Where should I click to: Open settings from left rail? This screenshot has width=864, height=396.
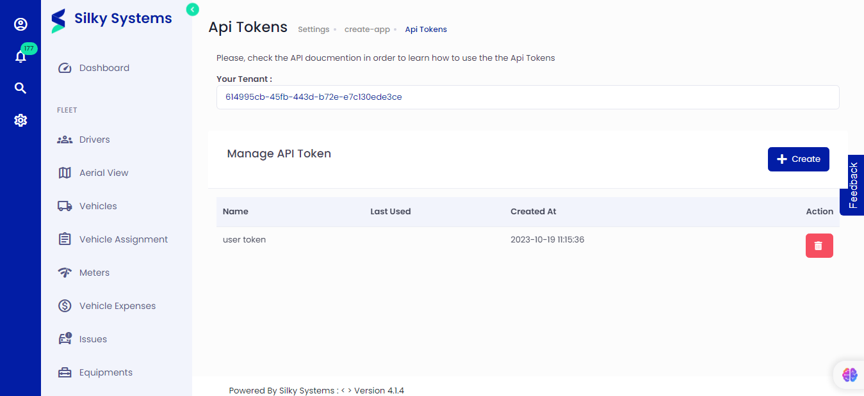20,120
